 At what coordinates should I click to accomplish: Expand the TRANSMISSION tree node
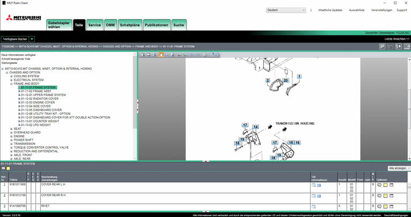(x=11, y=144)
